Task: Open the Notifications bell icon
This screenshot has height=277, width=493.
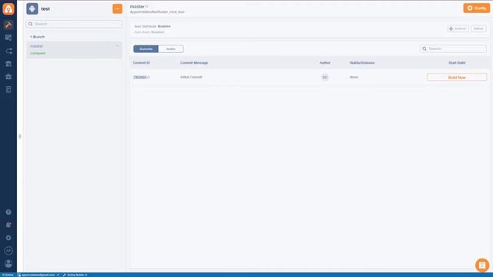Action: [x=8, y=225]
